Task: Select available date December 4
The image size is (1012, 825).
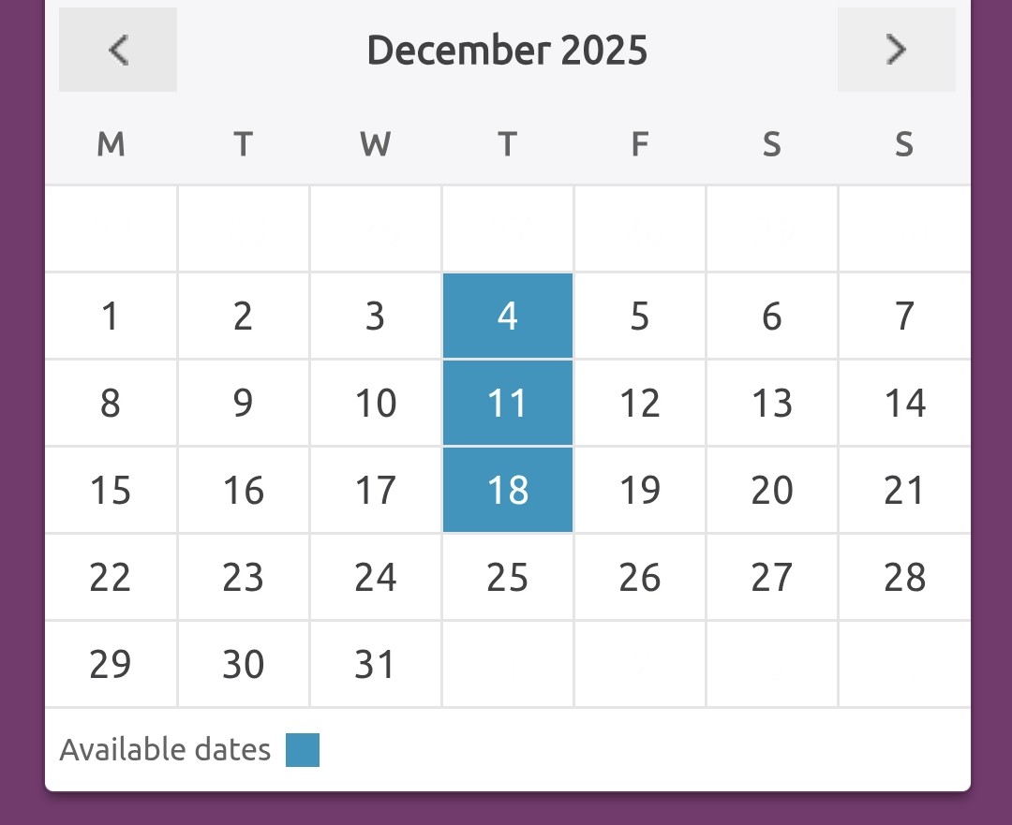Action: click(508, 317)
